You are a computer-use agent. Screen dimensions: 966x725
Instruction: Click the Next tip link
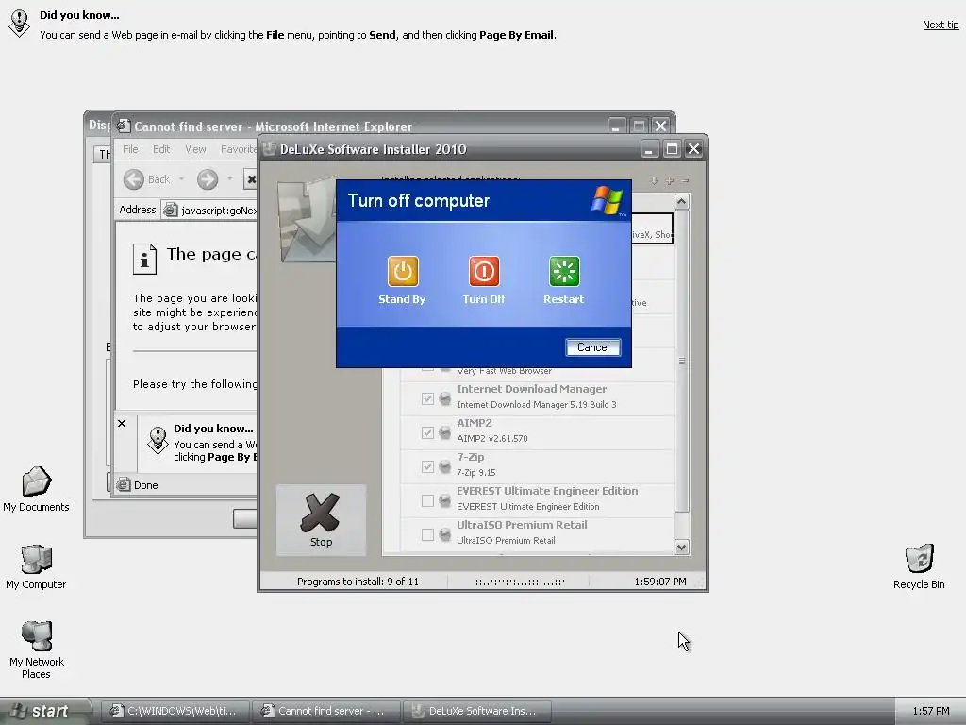pos(941,25)
